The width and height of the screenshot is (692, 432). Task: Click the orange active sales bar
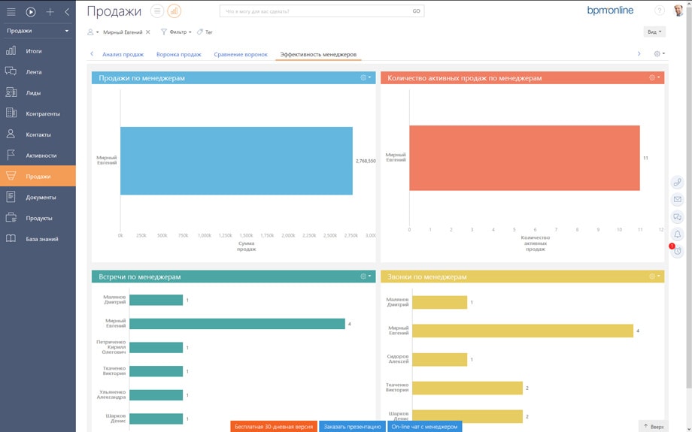(524, 158)
